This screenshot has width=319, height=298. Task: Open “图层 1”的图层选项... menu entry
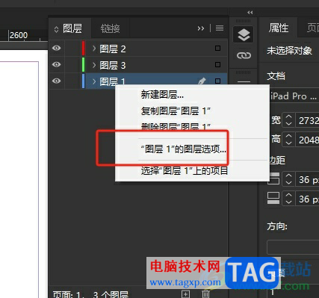184,149
